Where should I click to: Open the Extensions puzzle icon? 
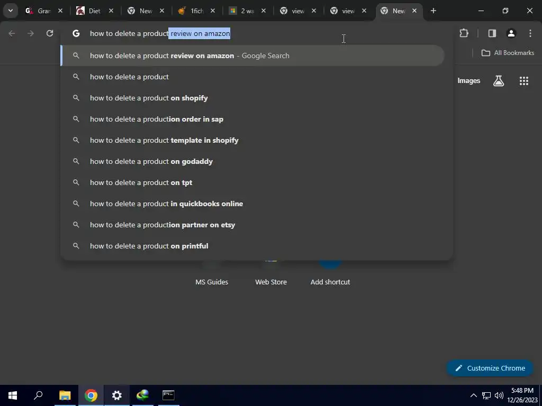point(464,33)
